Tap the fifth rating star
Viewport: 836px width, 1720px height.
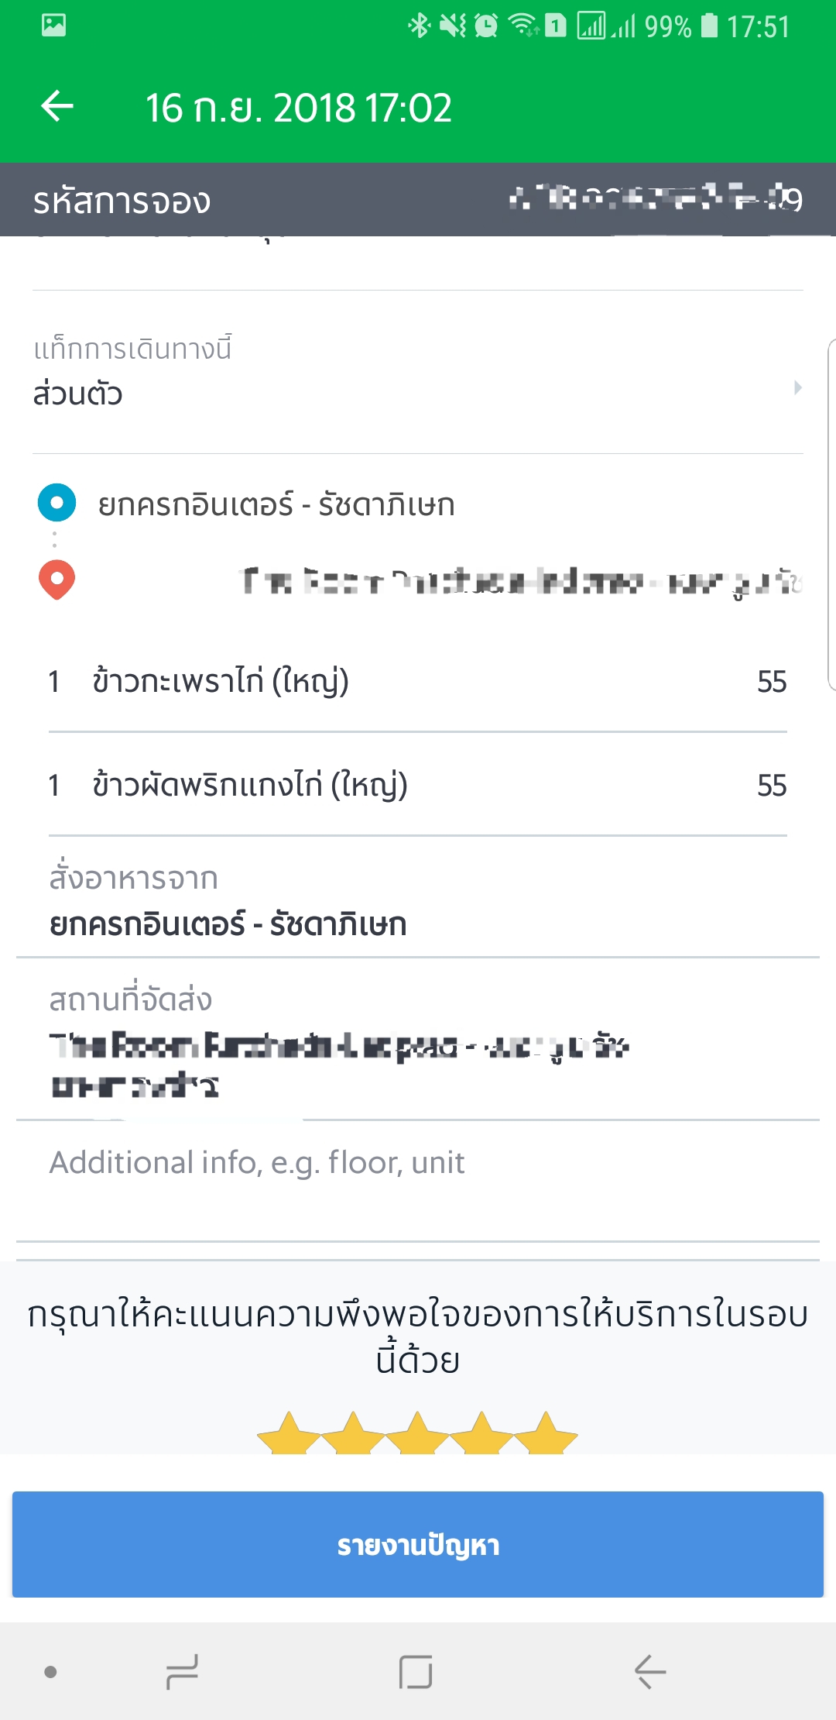click(x=546, y=1434)
